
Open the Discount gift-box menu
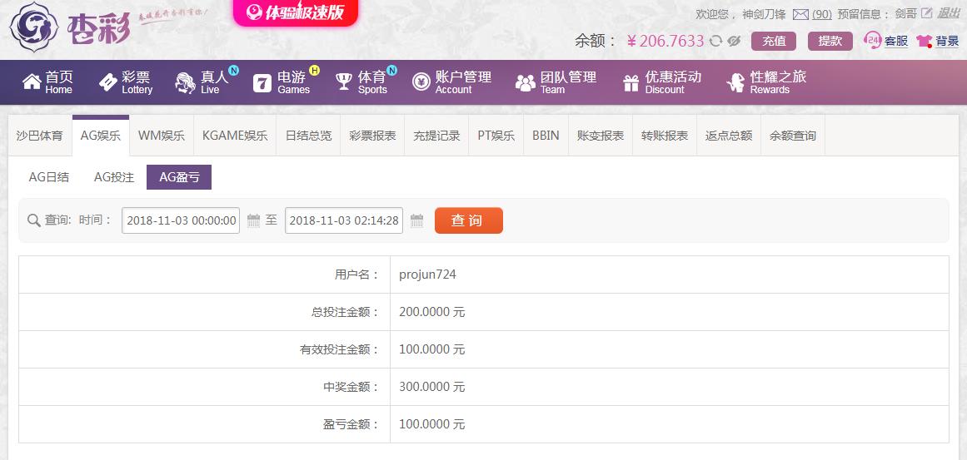coord(661,82)
